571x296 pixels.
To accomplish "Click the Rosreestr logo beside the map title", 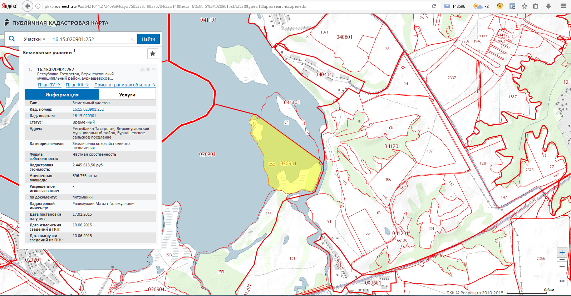I will tap(7, 23).
